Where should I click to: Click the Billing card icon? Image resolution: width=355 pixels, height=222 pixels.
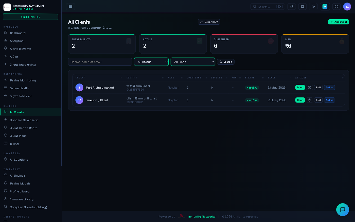tap(6, 143)
